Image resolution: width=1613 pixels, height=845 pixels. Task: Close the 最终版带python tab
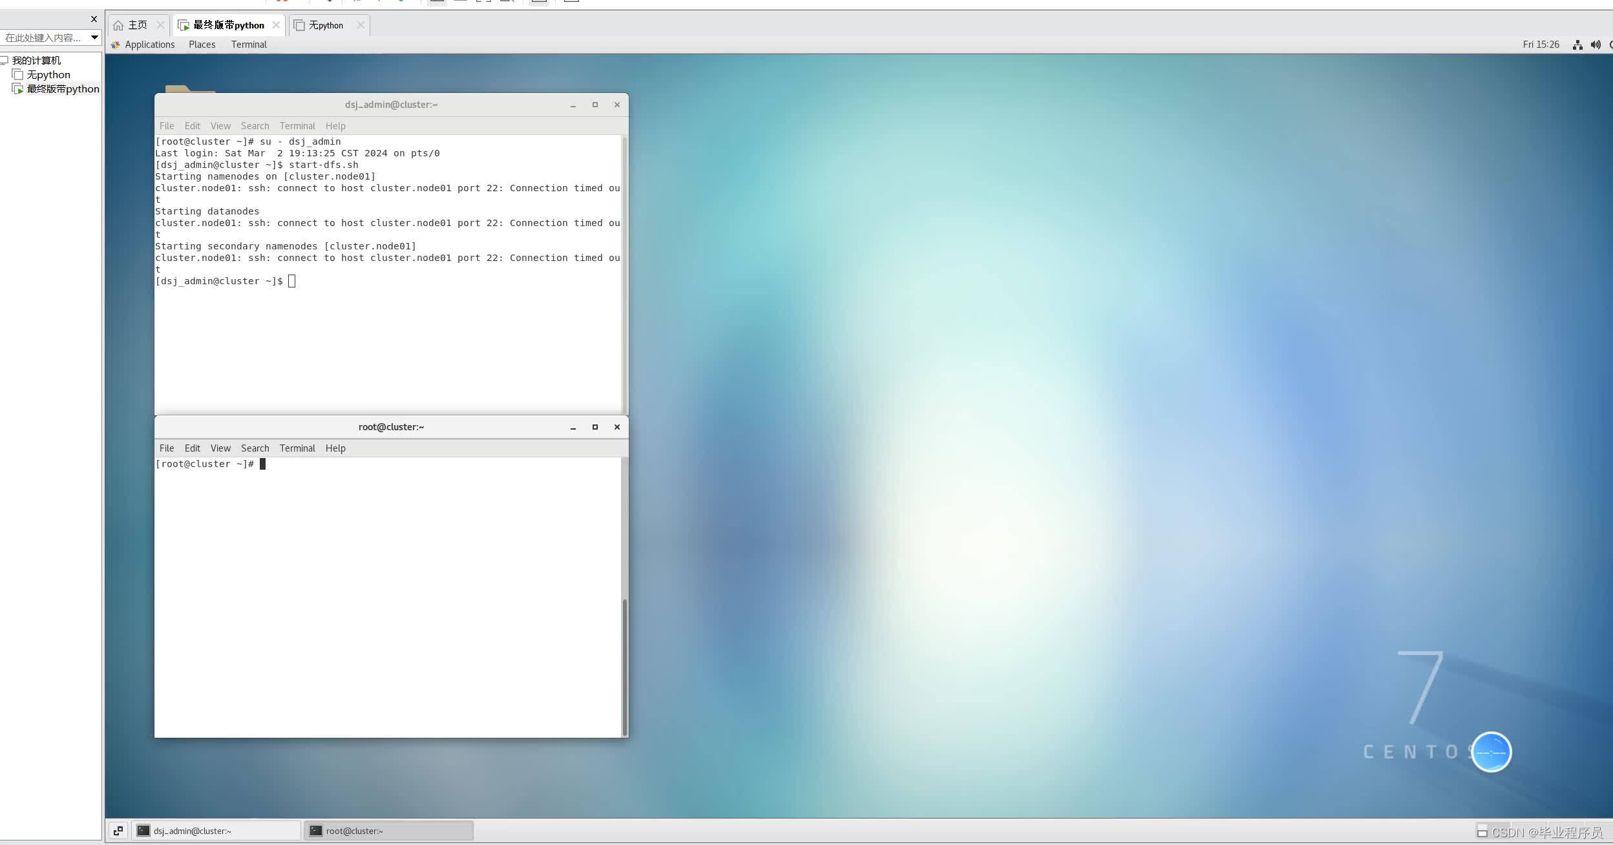pyautogui.click(x=276, y=25)
